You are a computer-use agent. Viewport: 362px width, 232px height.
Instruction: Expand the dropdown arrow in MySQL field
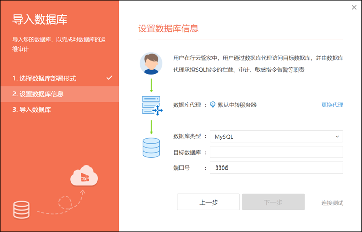point(337,137)
